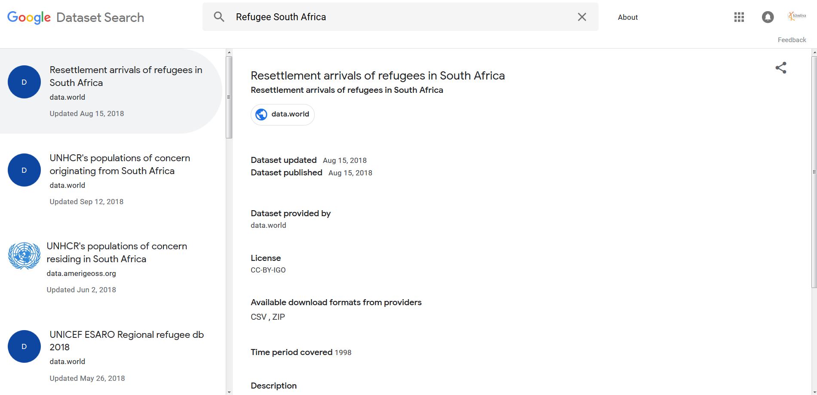Click the Google Dataset Search logo
Viewport: 817px width, 395px height.
coord(76,17)
